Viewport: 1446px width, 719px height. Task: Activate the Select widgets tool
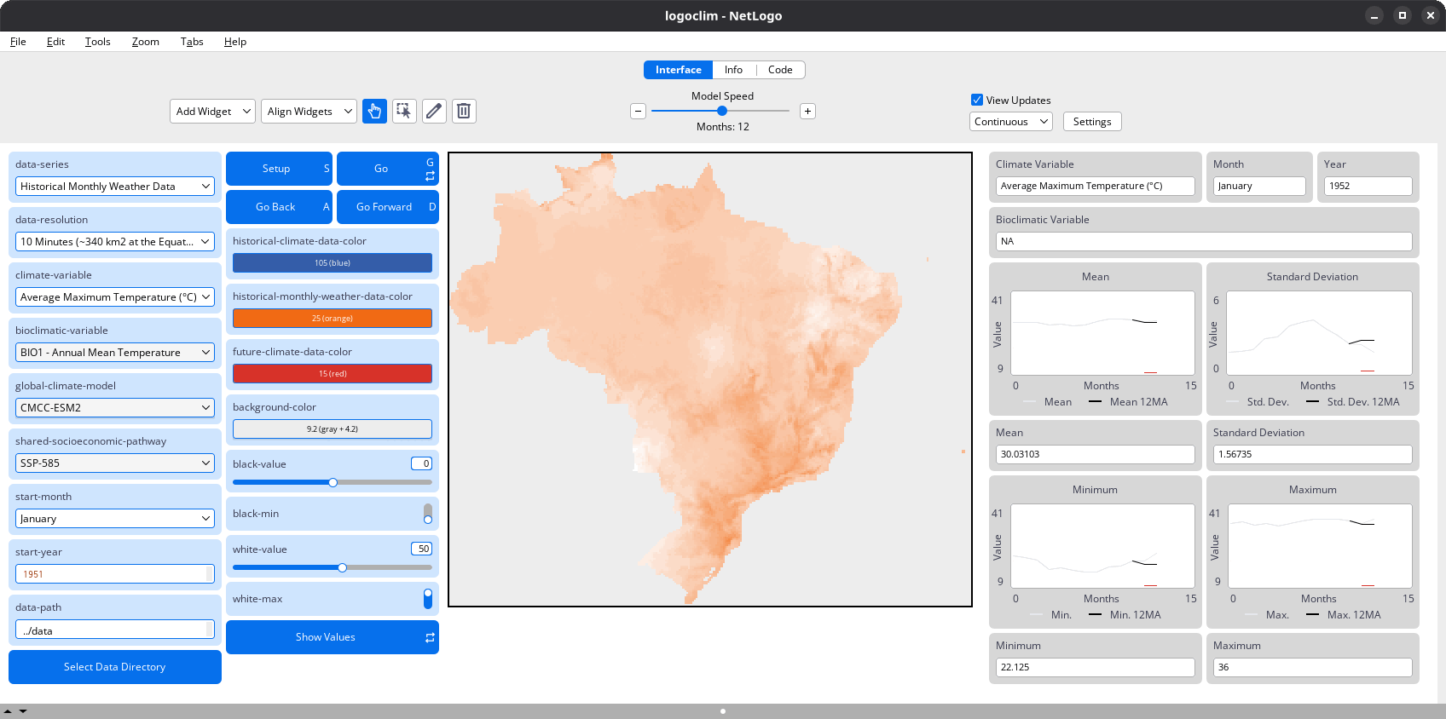(404, 111)
